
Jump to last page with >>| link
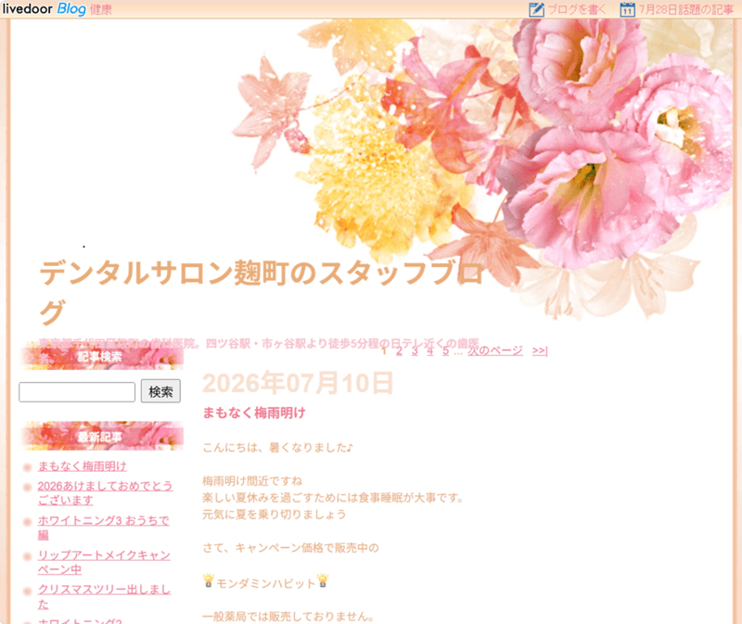click(540, 351)
